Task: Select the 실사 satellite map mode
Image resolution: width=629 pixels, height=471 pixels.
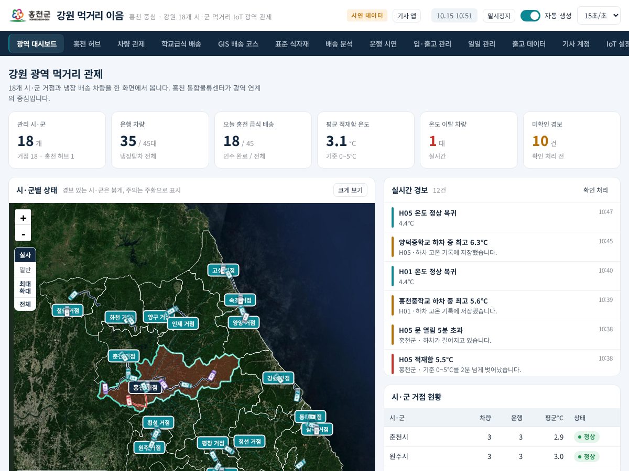Action: (x=25, y=255)
